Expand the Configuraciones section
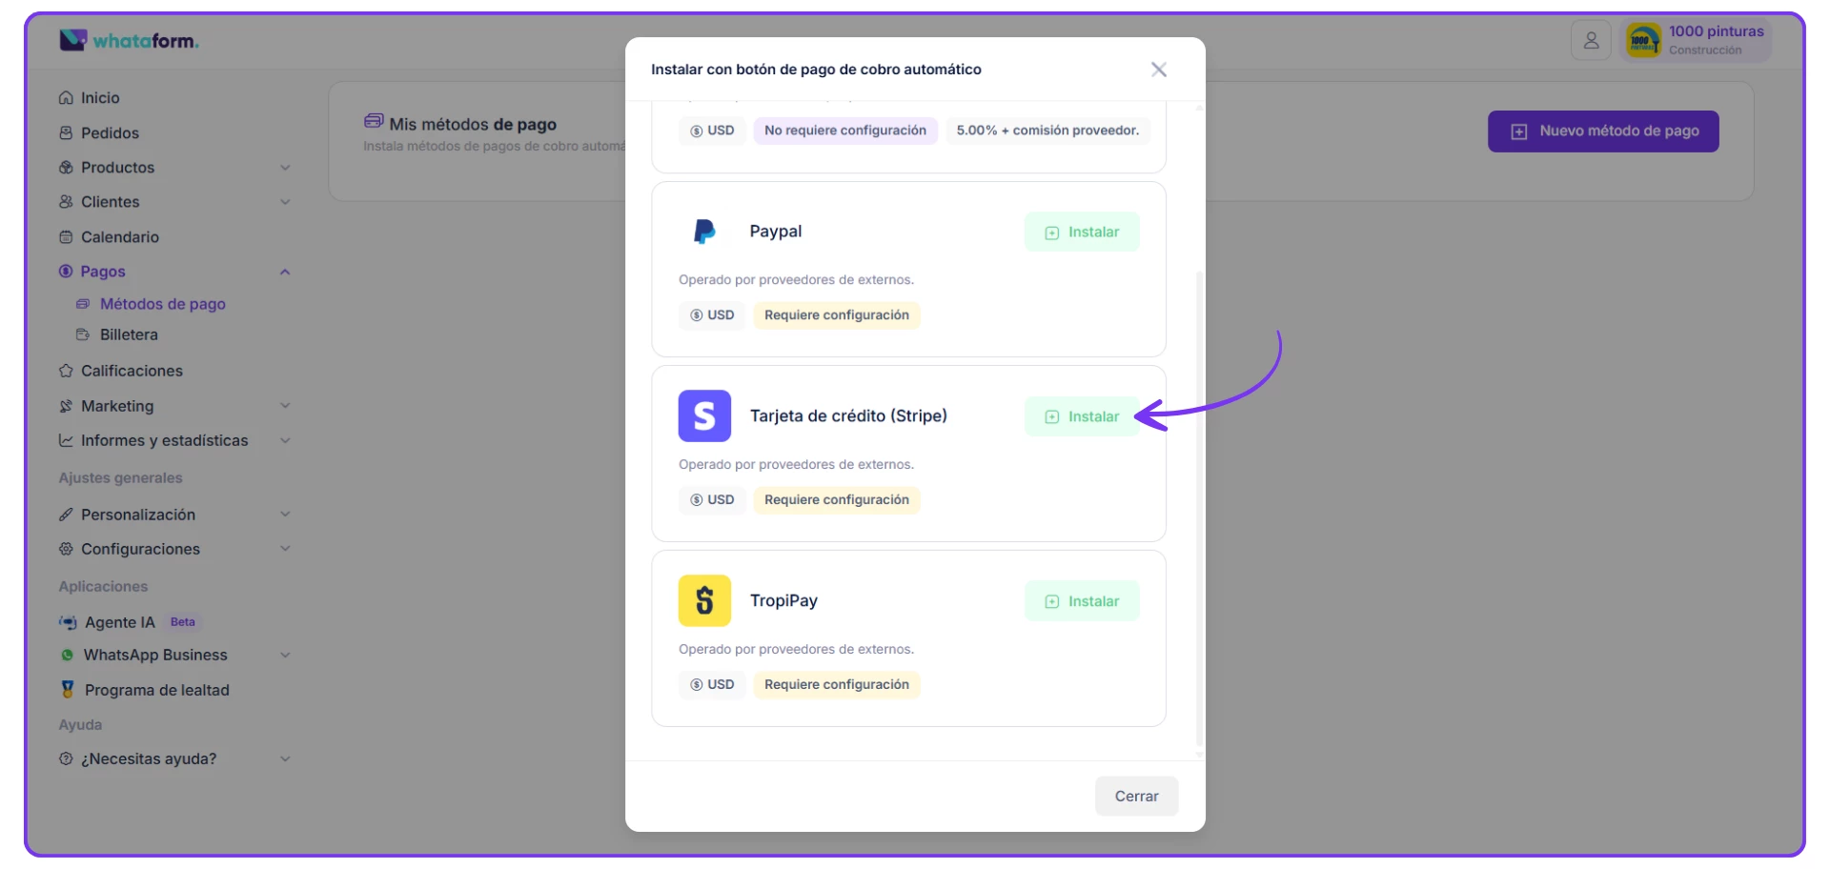 tap(140, 550)
